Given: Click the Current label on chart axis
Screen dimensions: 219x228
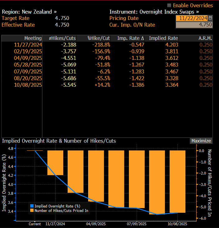Looking at the screenshot, I should (35, 224).
